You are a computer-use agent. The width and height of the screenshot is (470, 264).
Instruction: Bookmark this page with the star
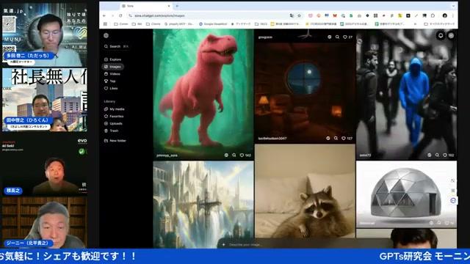coord(299,15)
